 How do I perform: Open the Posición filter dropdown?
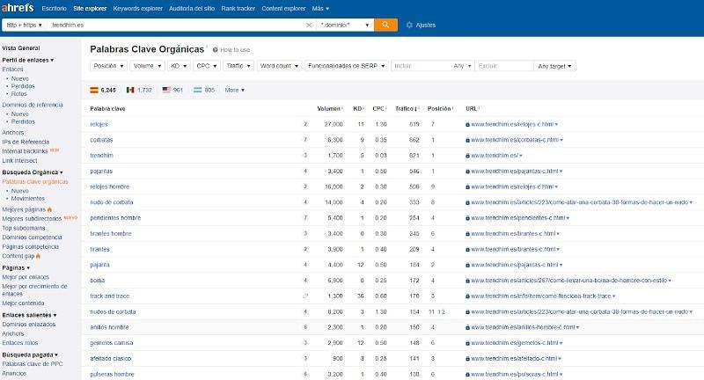pyautogui.click(x=108, y=66)
